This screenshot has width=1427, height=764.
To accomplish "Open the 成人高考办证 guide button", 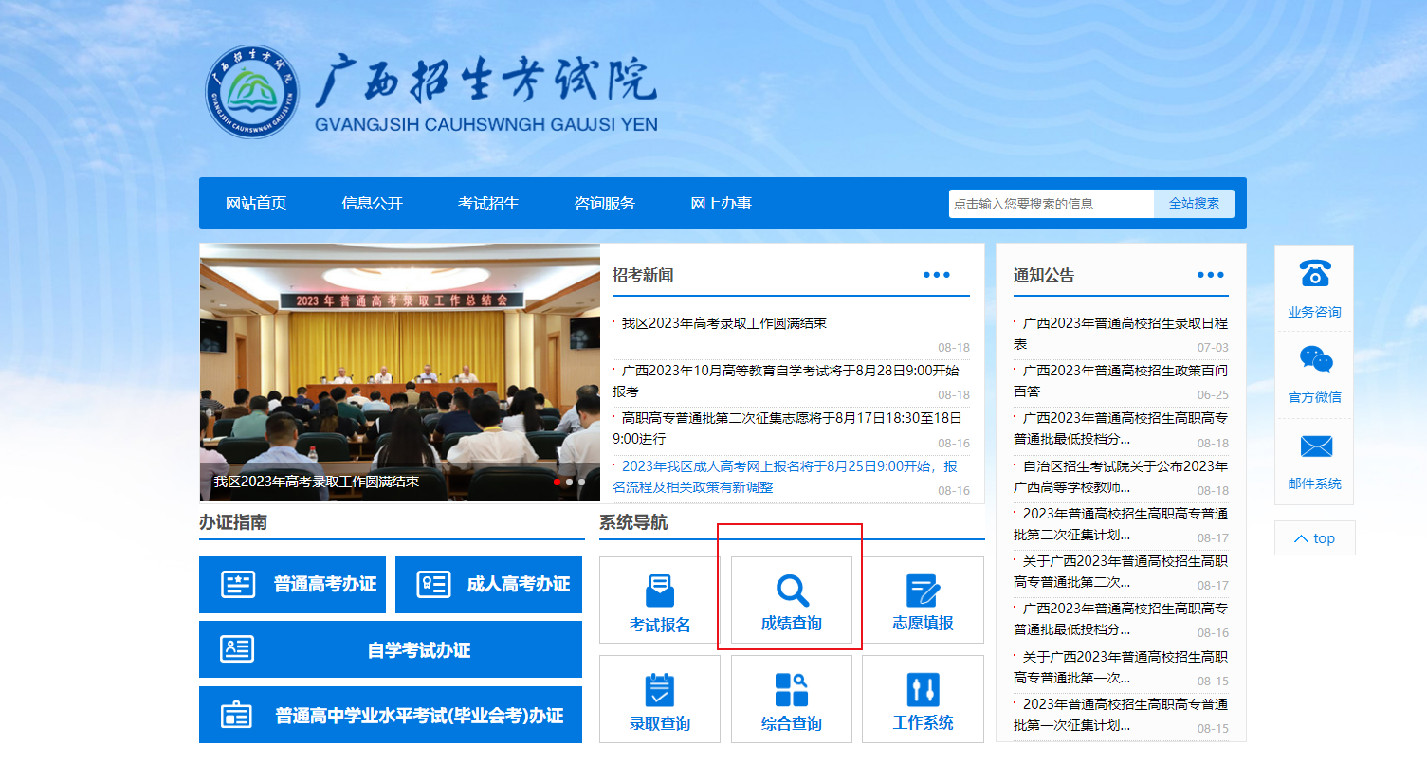I will pyautogui.click(x=488, y=585).
